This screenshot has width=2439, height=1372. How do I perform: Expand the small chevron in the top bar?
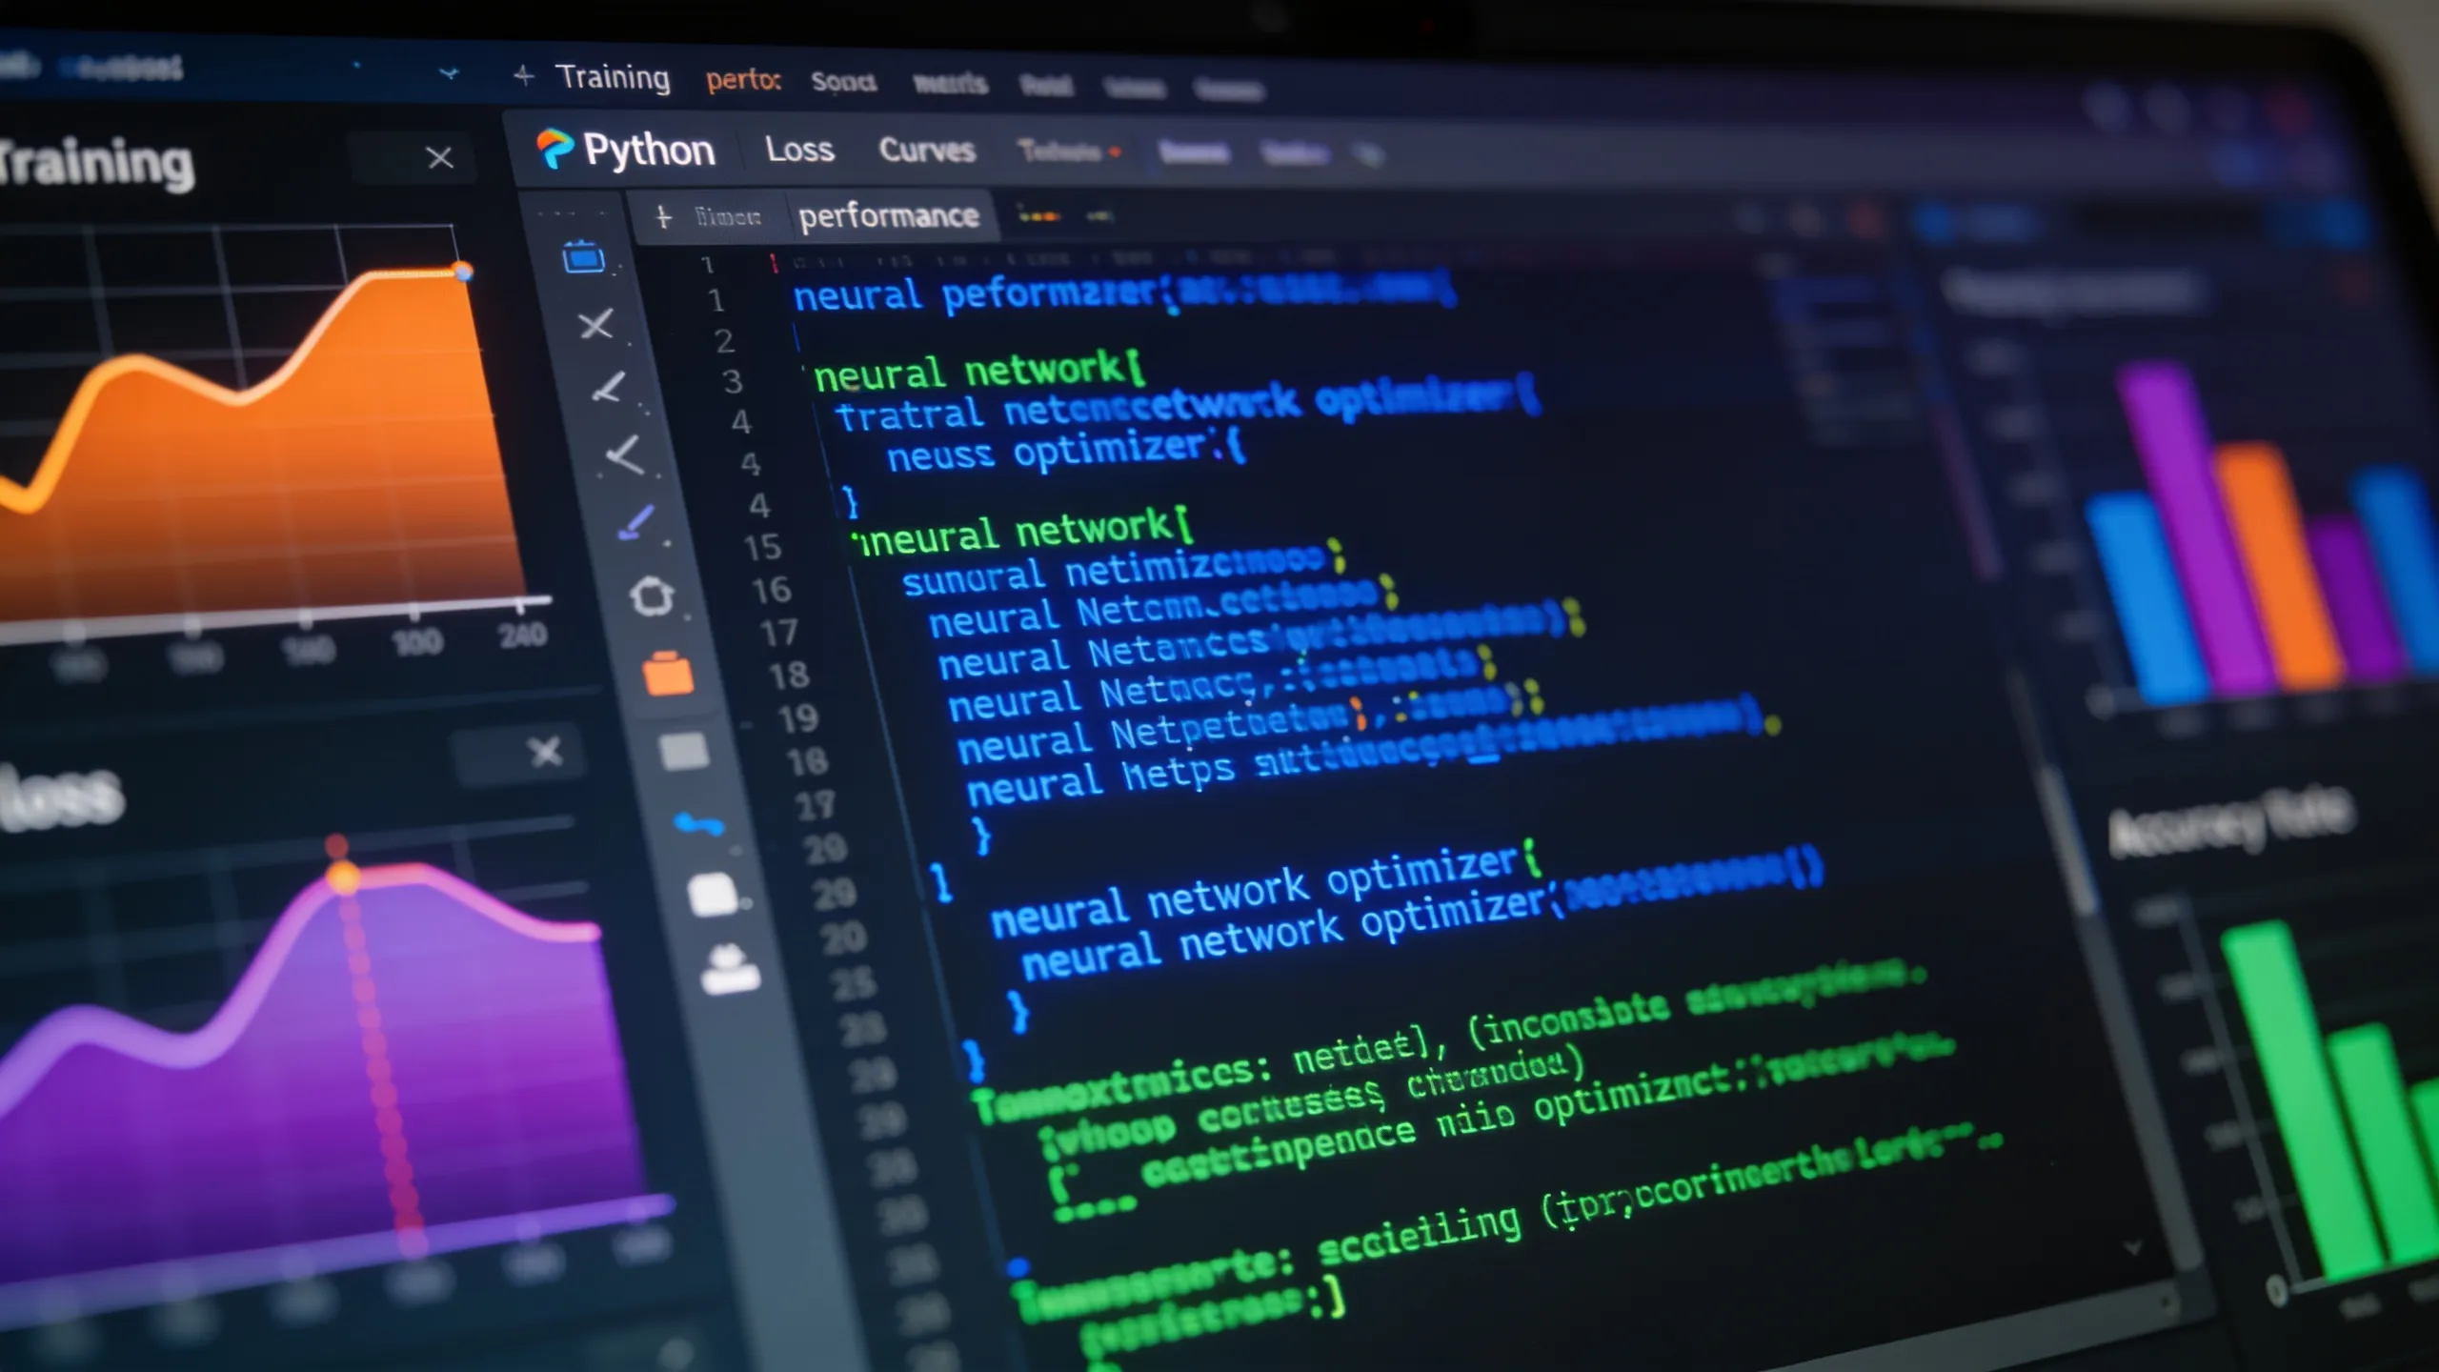pyautogui.click(x=449, y=72)
